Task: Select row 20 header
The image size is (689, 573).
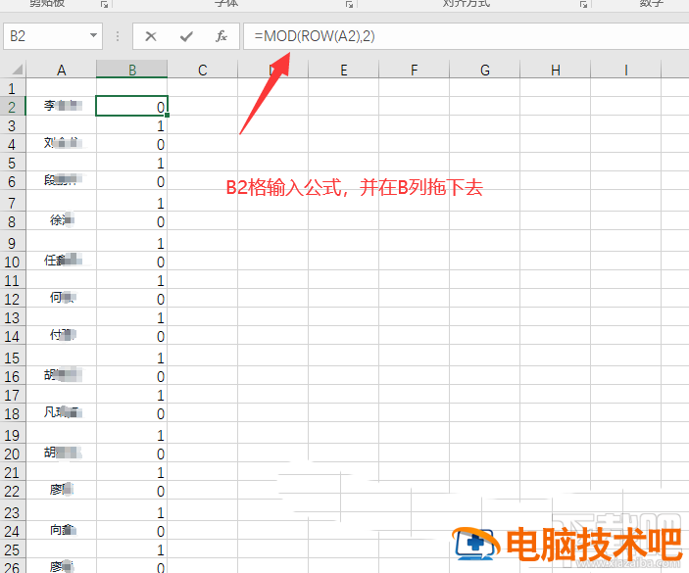Action: tap(13, 454)
